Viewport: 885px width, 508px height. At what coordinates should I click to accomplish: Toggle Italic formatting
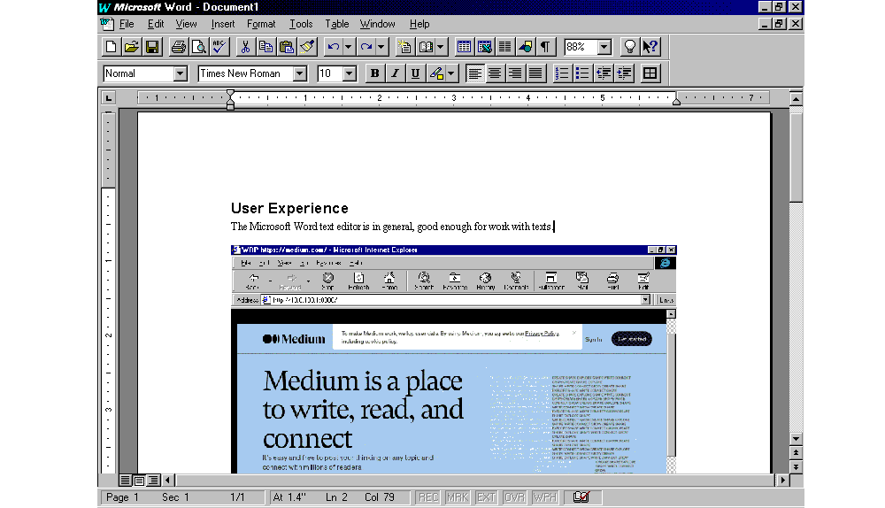[395, 73]
